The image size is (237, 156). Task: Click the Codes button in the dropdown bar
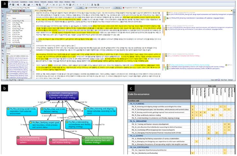click(x=80, y=8)
